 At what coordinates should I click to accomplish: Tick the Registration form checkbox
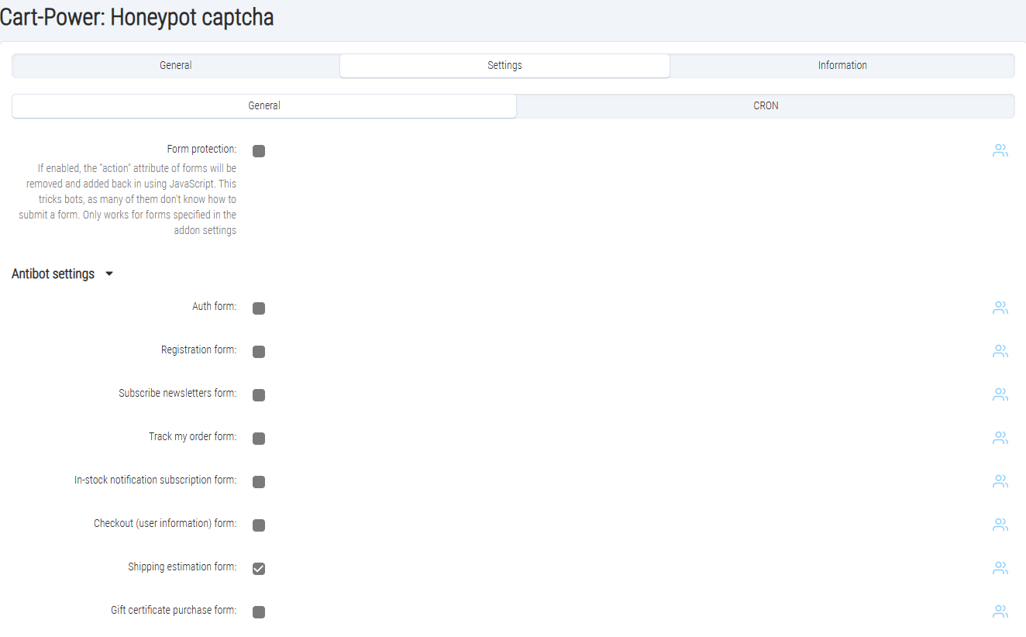[x=259, y=352]
